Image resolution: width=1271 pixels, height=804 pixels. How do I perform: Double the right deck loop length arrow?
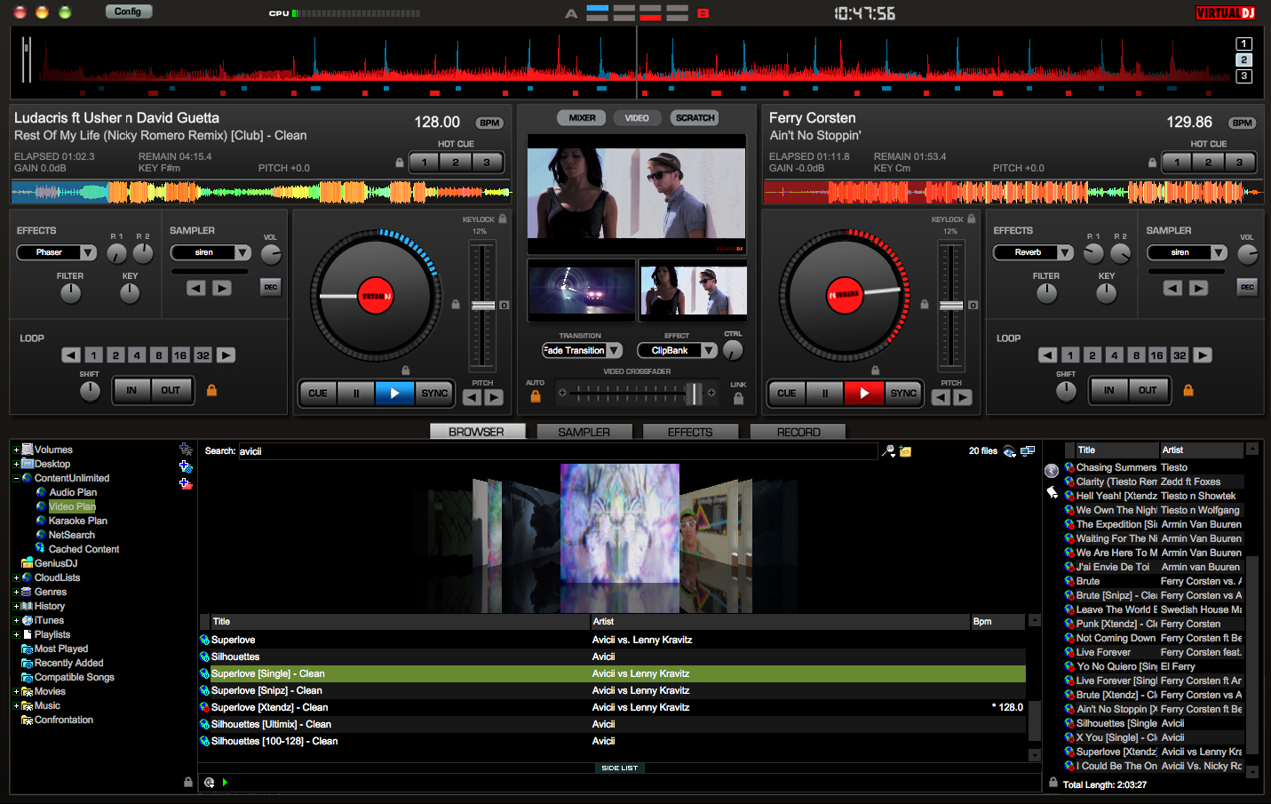pyautogui.click(x=1203, y=355)
